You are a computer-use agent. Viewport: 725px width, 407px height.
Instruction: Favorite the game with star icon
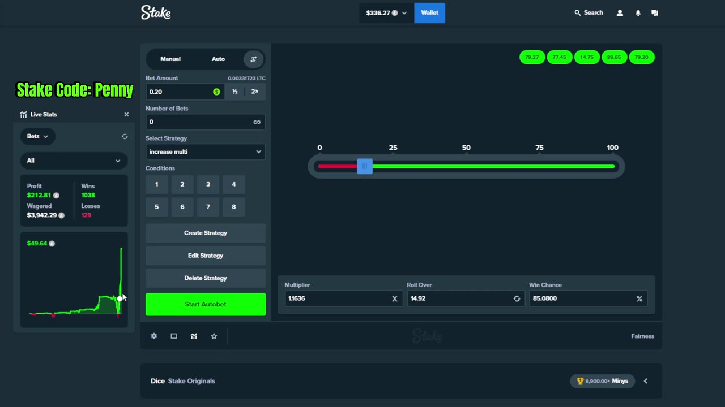tap(214, 336)
